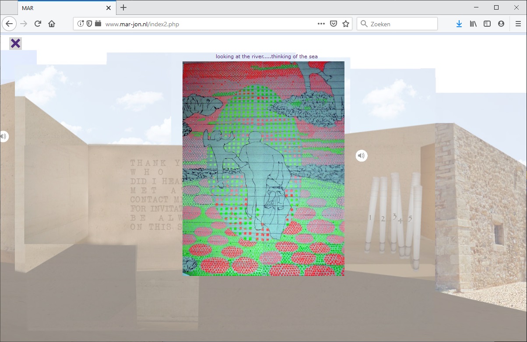This screenshot has width=527, height=342.
Task: Click the speaker icon at left edge
Action: tap(3, 136)
